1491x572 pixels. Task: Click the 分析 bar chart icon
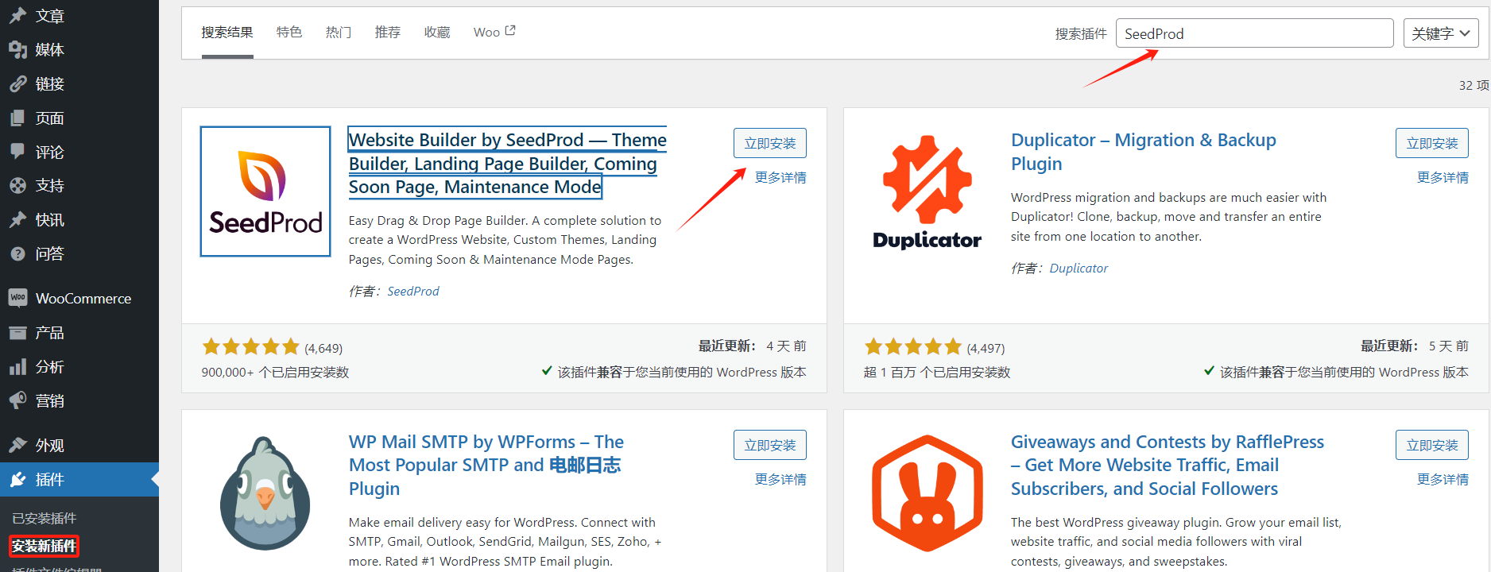18,367
